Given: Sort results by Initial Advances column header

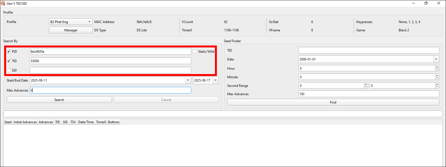Looking at the screenshot, I should click(25, 122).
